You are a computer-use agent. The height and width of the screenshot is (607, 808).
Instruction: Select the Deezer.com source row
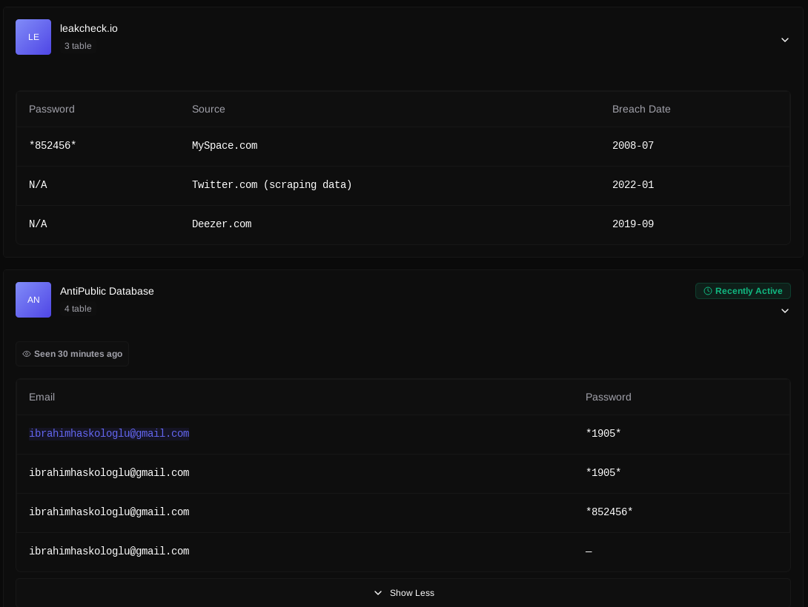point(222,224)
